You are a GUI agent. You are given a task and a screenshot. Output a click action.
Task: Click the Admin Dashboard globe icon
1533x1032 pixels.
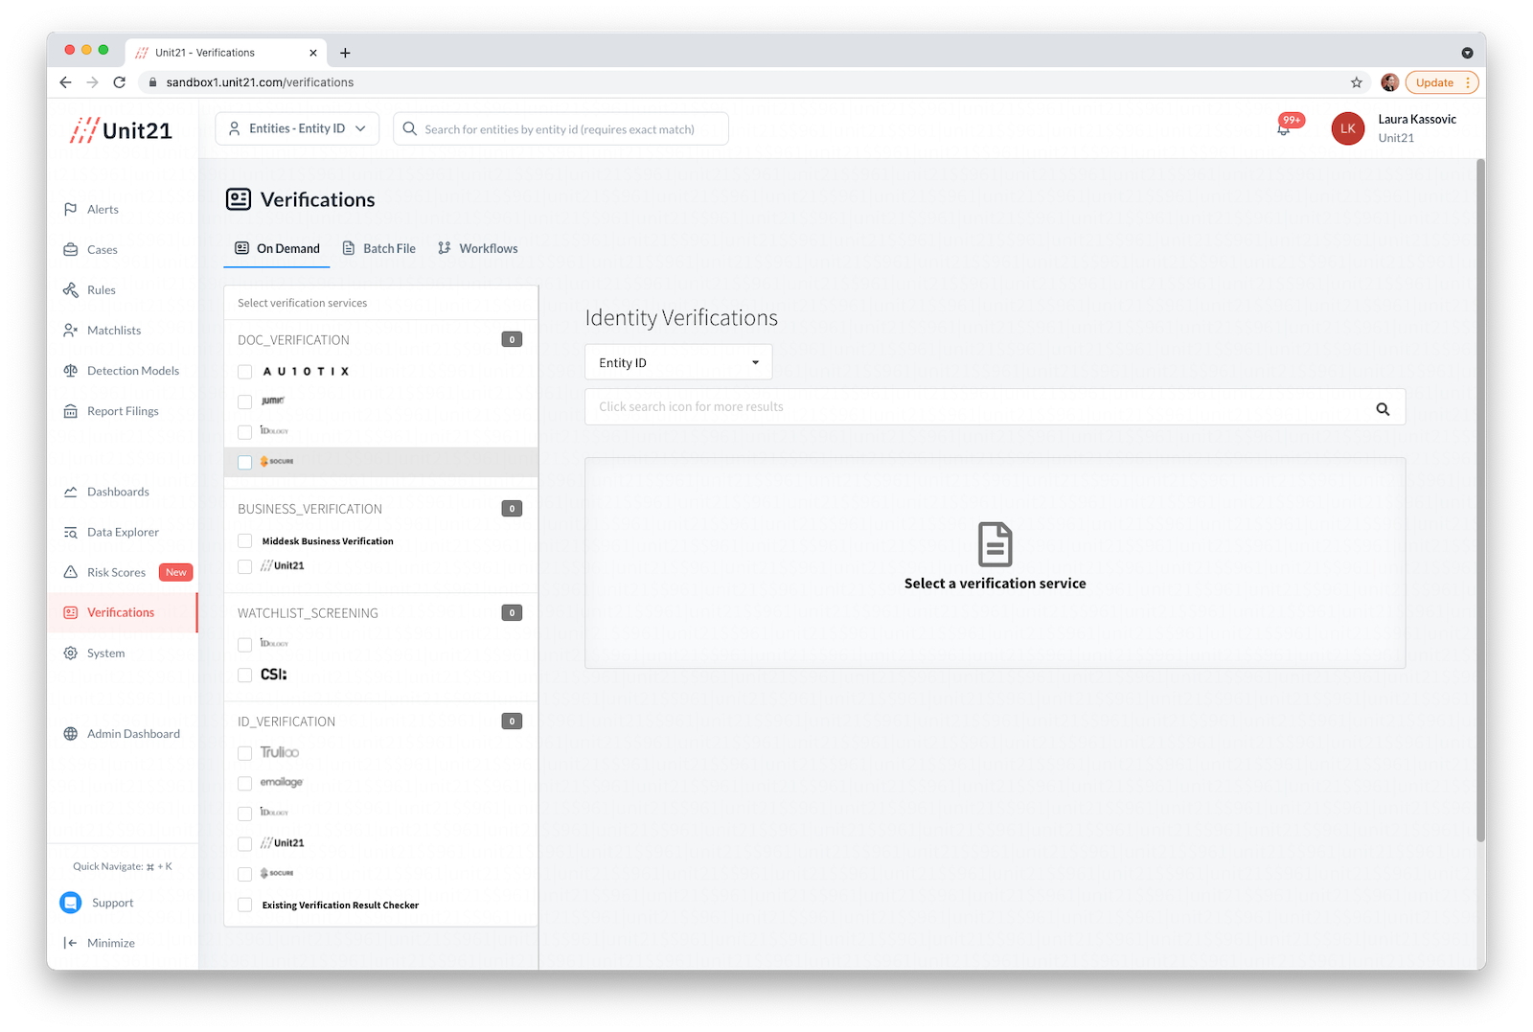(71, 734)
